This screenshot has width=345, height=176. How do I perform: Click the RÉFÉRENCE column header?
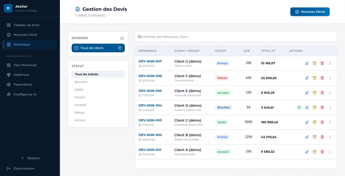click(148, 51)
